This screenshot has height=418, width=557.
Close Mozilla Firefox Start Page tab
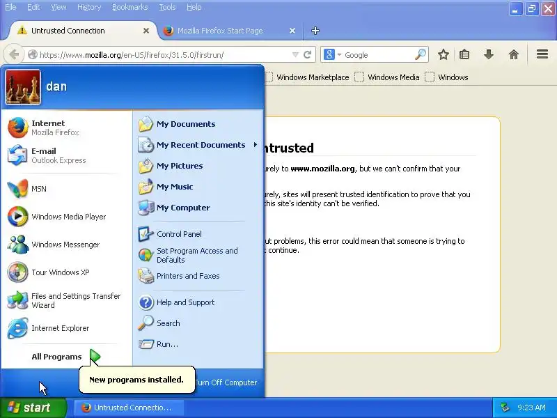tap(292, 31)
